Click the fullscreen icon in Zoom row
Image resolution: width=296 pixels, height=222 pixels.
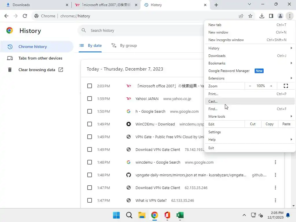point(286,86)
